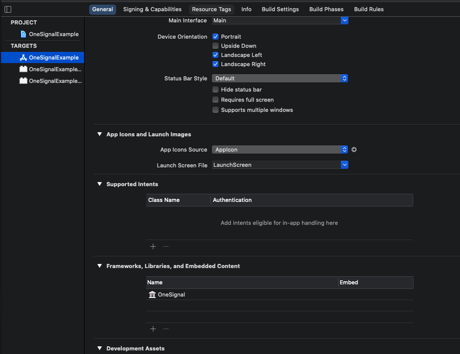The width and height of the screenshot is (460, 354).
Task: Open the Build Phases tab
Action: point(326,9)
